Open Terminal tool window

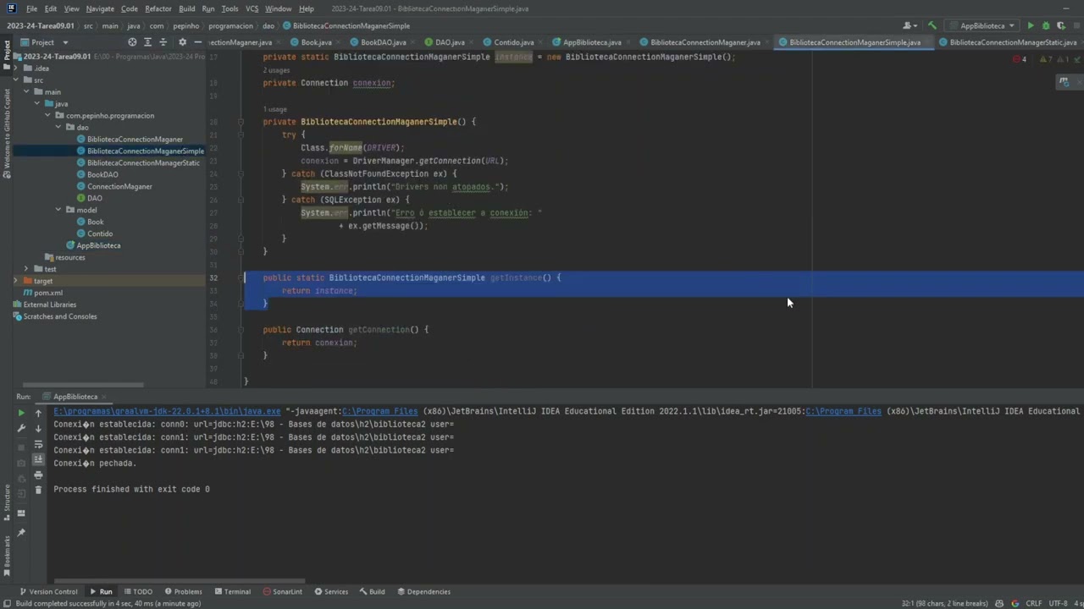click(232, 591)
